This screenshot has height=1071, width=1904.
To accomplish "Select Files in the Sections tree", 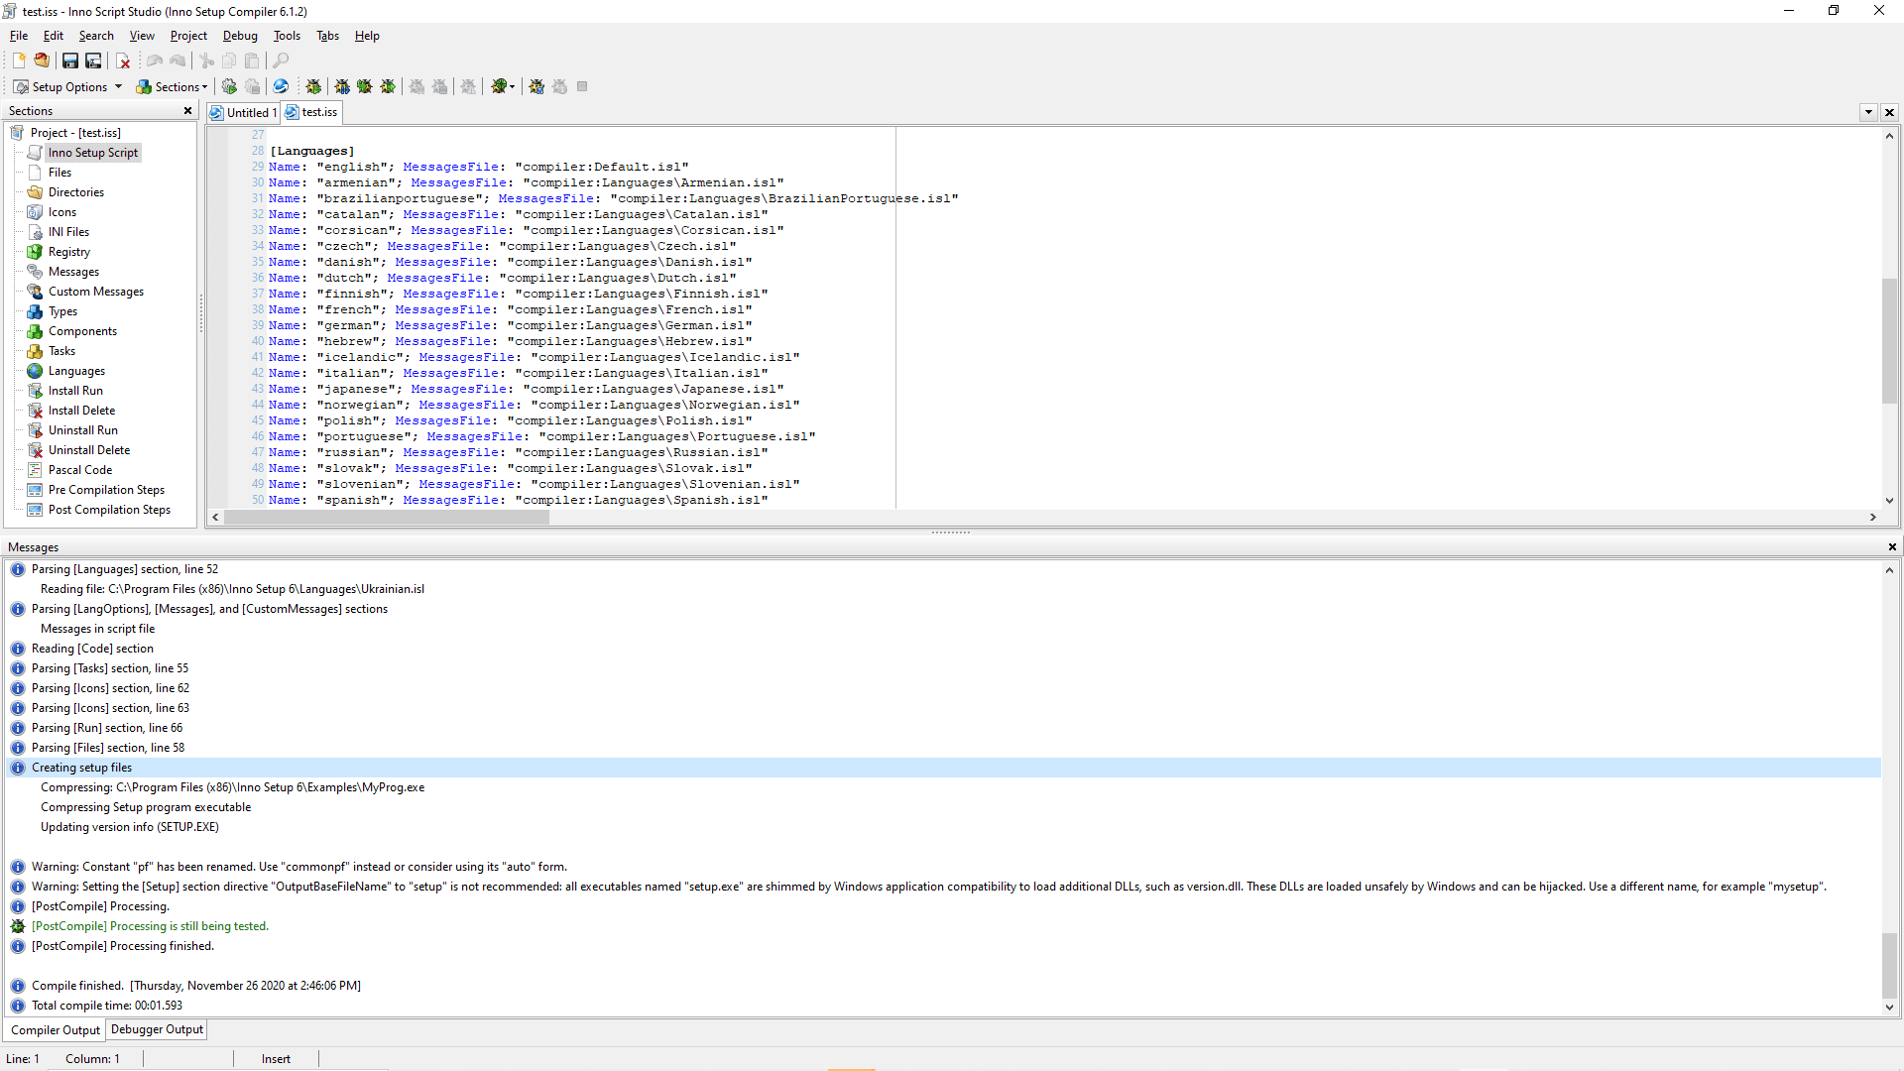I will [59, 173].
